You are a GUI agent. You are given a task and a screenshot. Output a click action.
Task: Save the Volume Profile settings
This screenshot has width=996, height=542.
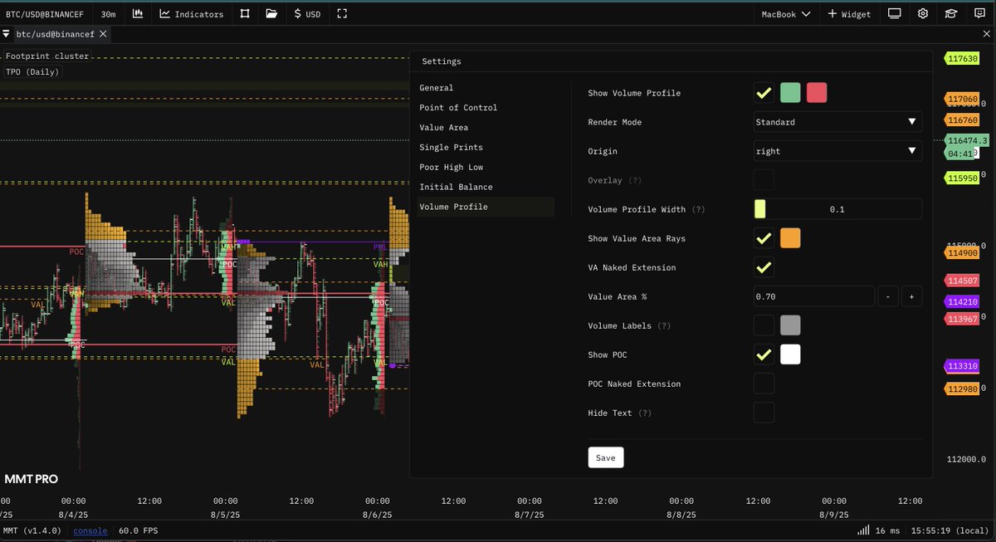pos(606,457)
